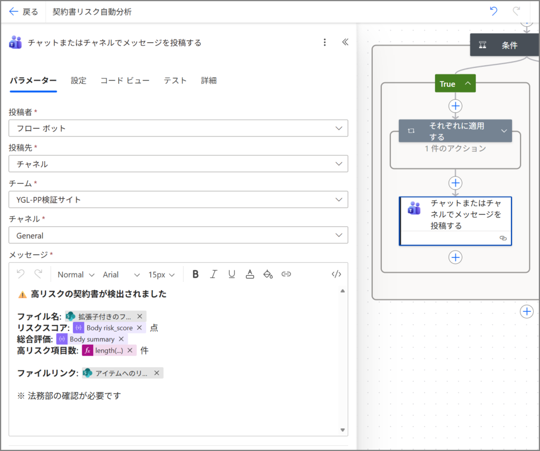Toggle bold formatting in message editor
Image resolution: width=540 pixels, height=451 pixels.
point(196,274)
